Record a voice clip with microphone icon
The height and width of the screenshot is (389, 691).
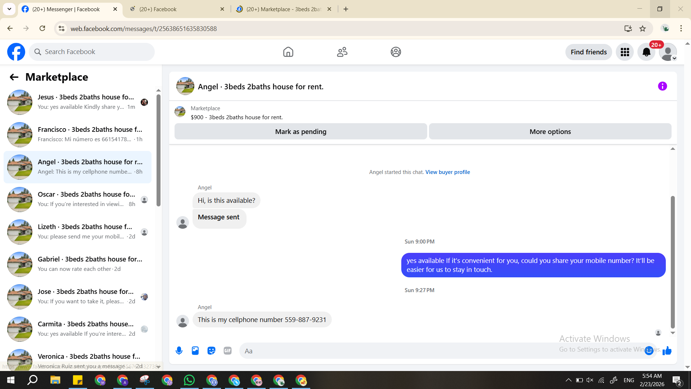coord(179,350)
